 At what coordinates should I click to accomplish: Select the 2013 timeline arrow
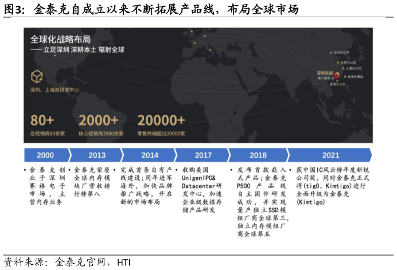pos(96,155)
